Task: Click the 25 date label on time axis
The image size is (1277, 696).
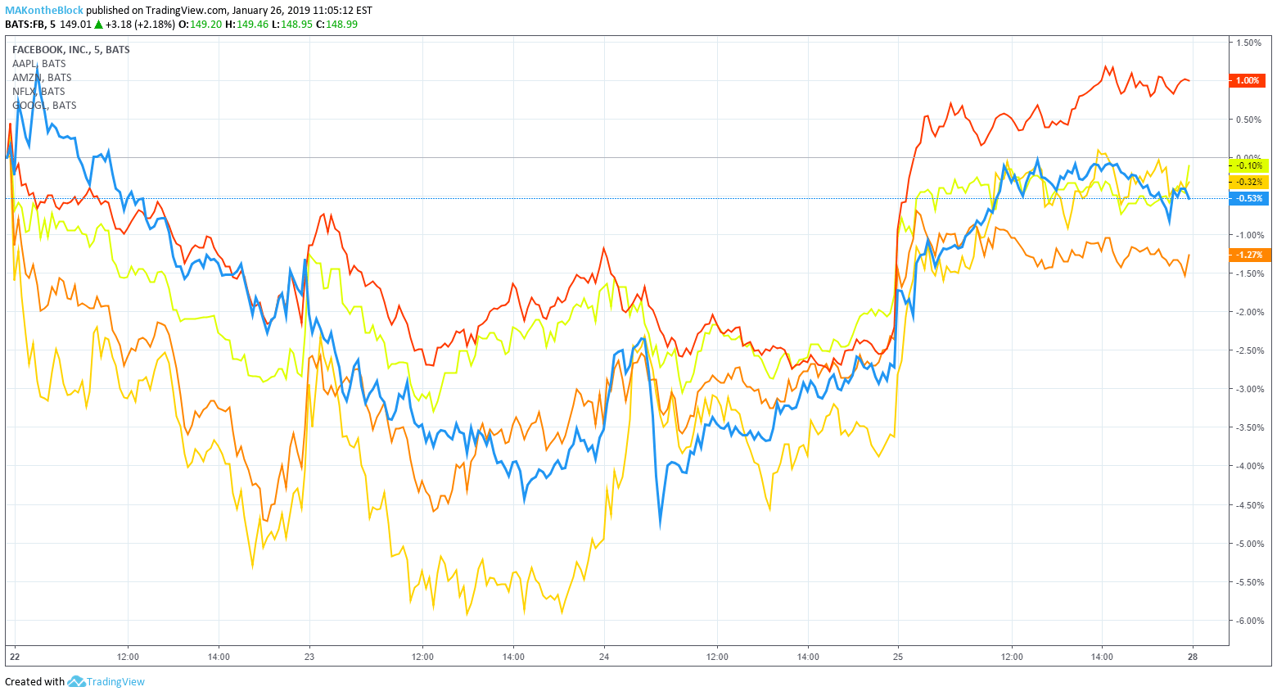Action: [898, 657]
